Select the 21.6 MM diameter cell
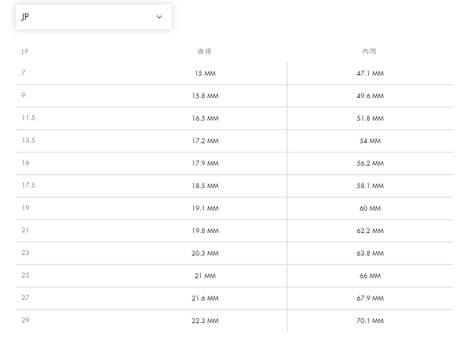Screen dimensions: 459x343 [x=205, y=298]
